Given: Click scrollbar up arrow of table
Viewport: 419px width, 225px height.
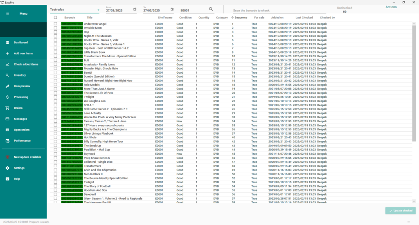Looking at the screenshot, I should (x=414, y=24).
